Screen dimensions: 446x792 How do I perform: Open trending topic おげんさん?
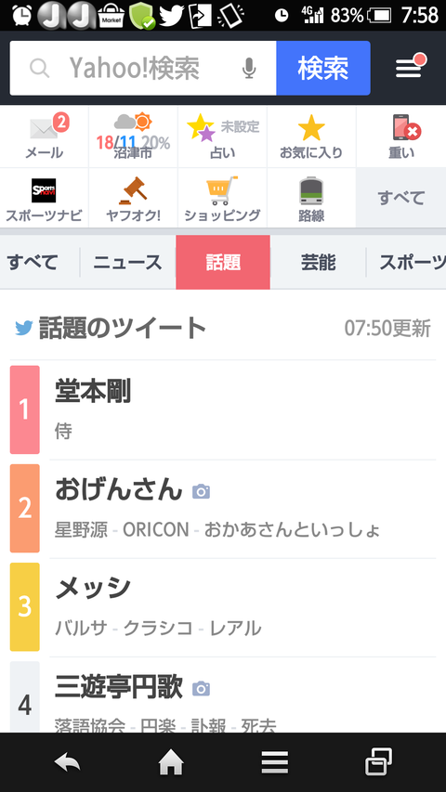point(223,509)
